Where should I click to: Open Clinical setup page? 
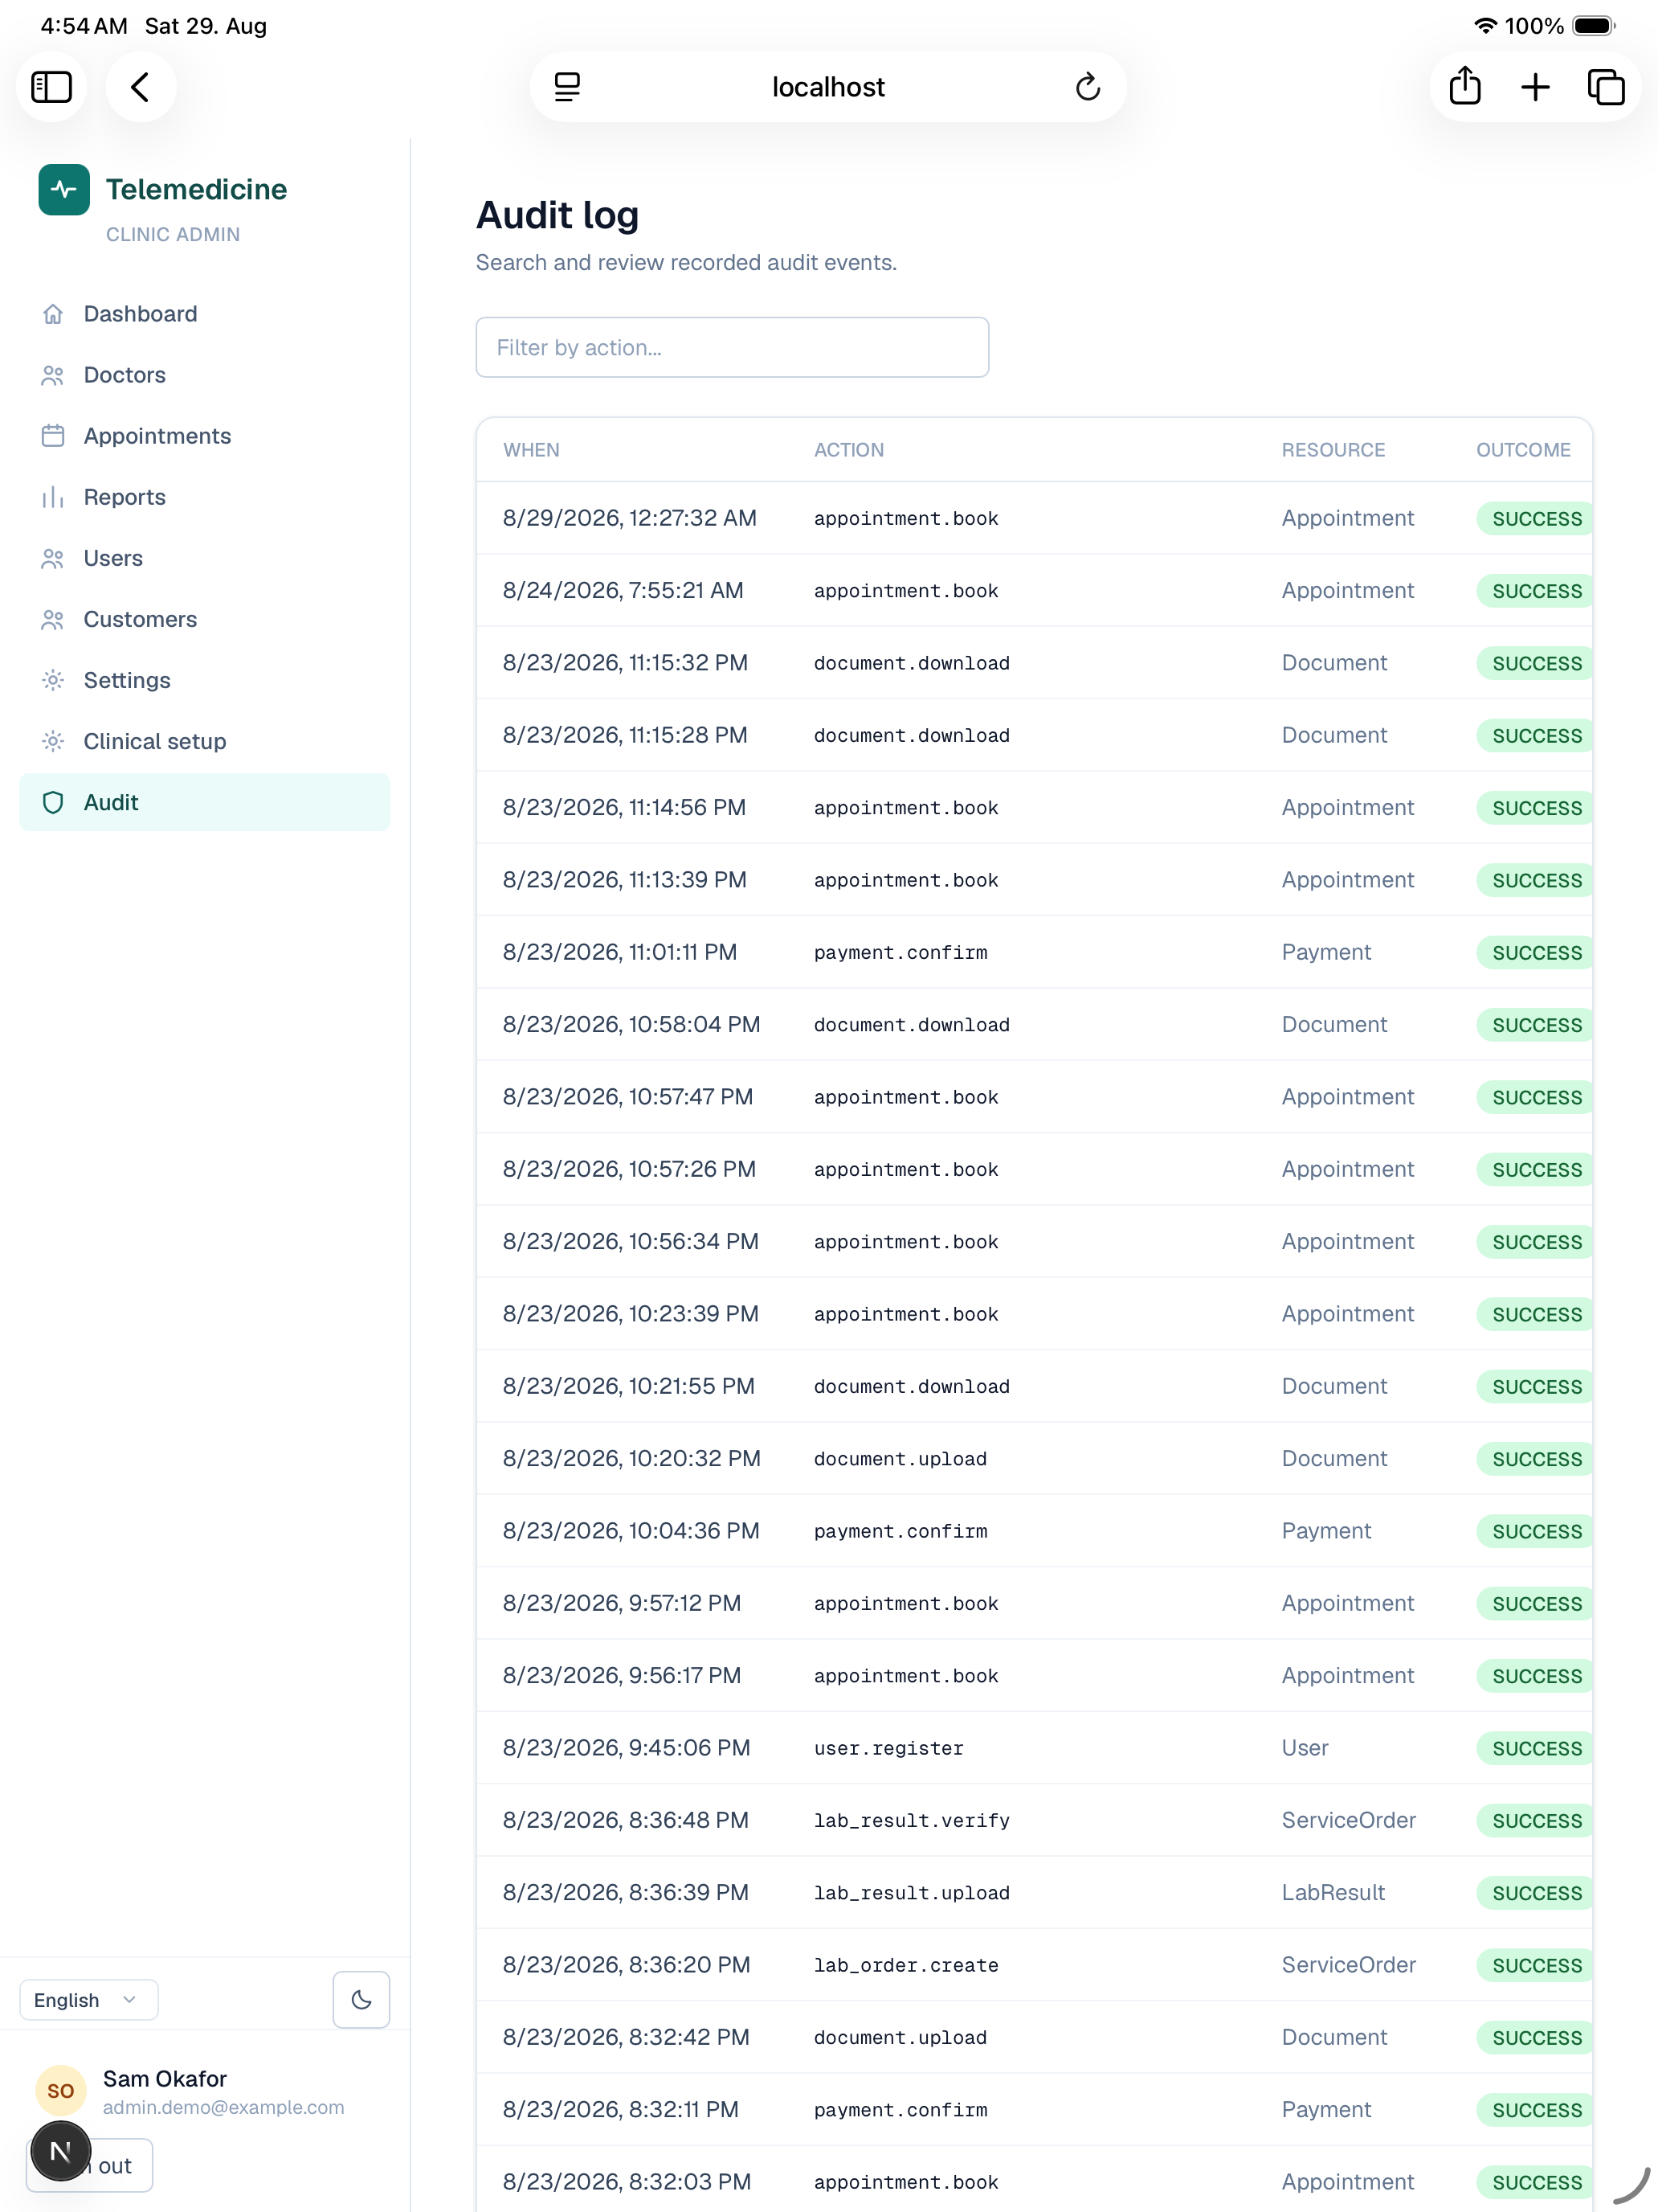204,741
